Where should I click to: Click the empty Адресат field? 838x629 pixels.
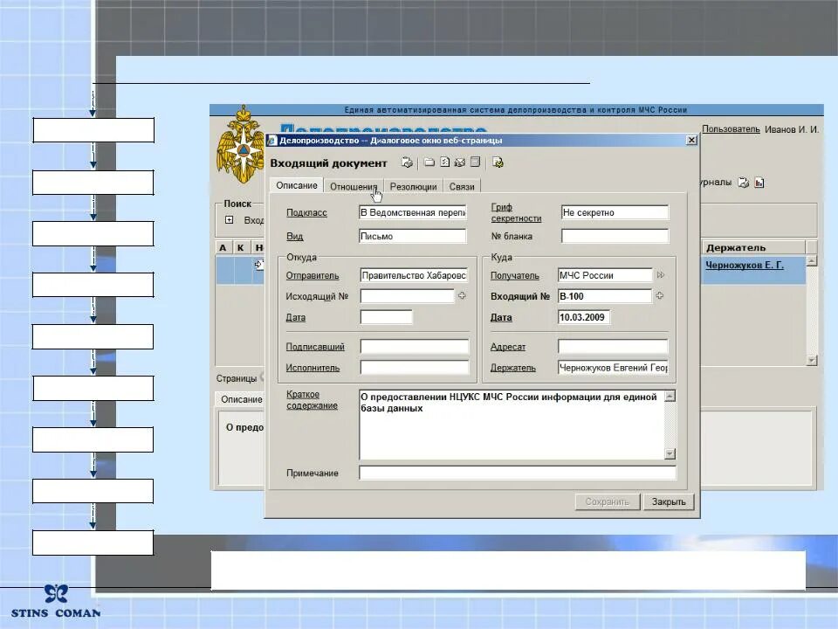coord(613,347)
